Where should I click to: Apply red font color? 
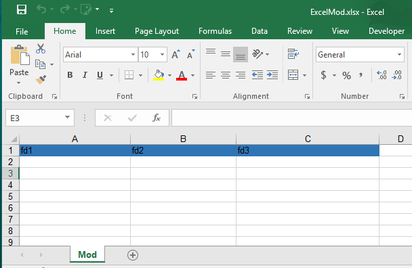[182, 75]
